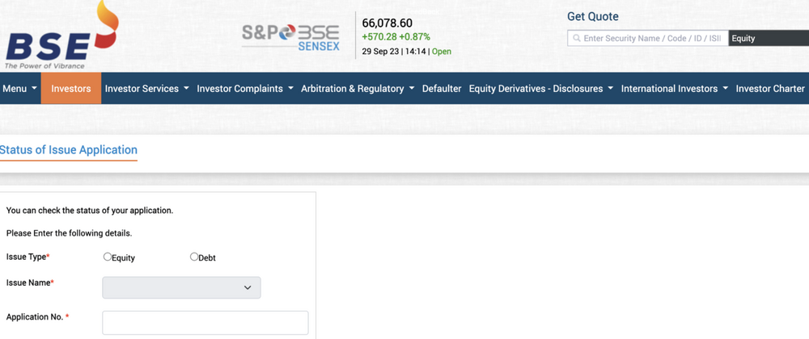The height and width of the screenshot is (339, 809).
Task: Expand the Investor Services menu
Action: click(146, 89)
